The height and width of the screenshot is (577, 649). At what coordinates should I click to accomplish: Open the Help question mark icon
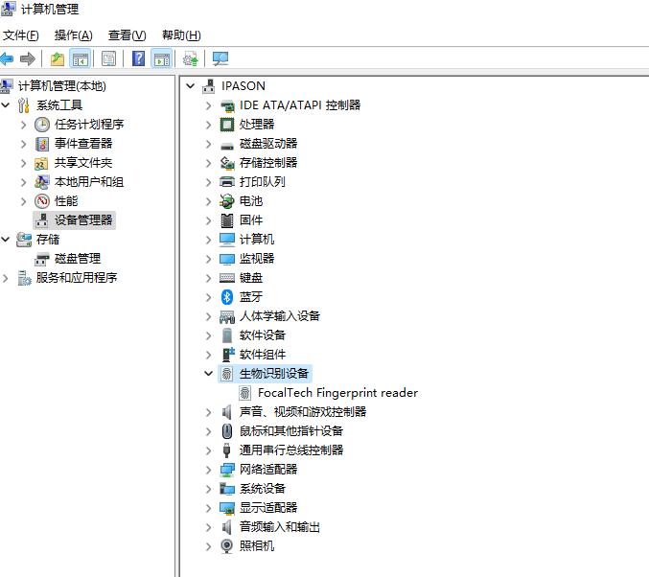click(x=138, y=58)
